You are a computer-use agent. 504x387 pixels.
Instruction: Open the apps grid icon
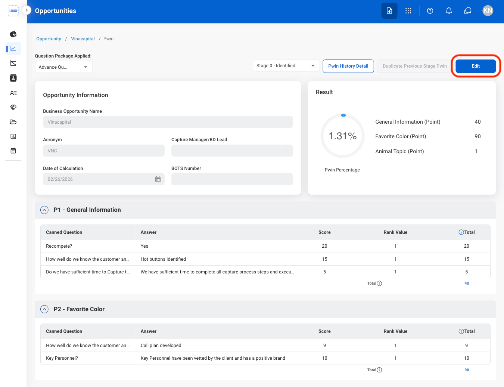(408, 11)
